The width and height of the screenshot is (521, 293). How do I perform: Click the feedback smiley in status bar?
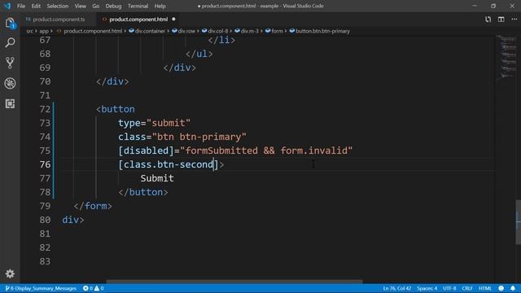[501, 288]
